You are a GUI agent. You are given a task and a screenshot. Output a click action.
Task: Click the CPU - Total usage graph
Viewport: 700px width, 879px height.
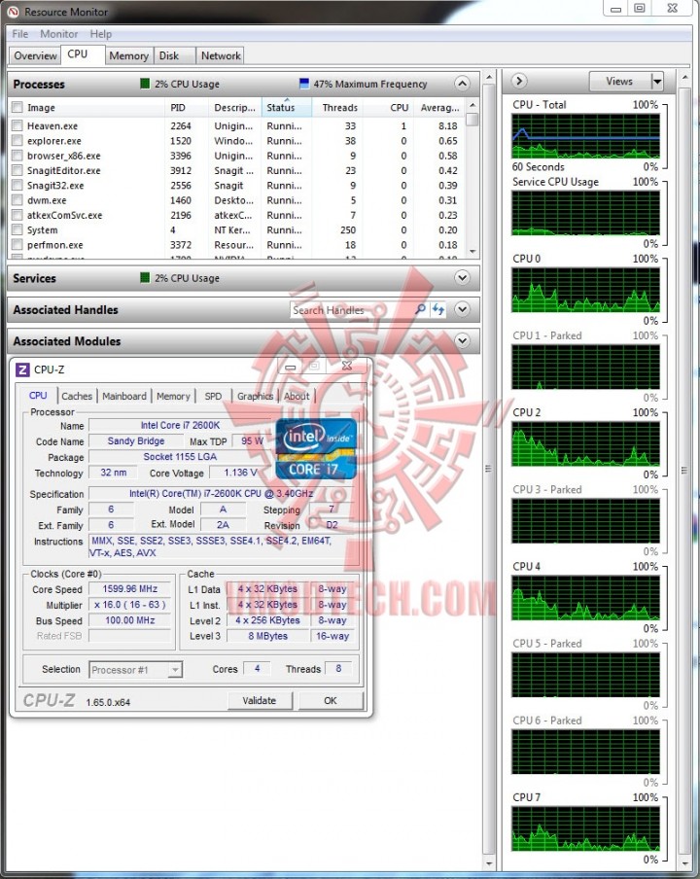(x=585, y=136)
